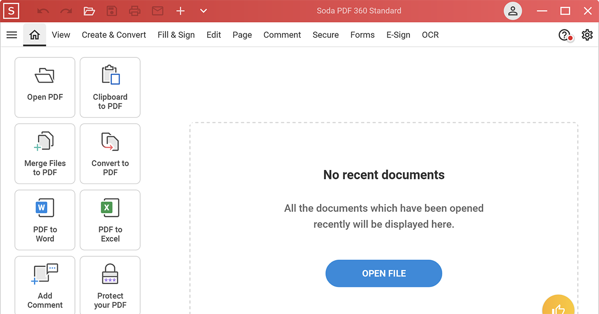Open a file via the title bar folder icon
The height and width of the screenshot is (314, 599).
pos(89,11)
